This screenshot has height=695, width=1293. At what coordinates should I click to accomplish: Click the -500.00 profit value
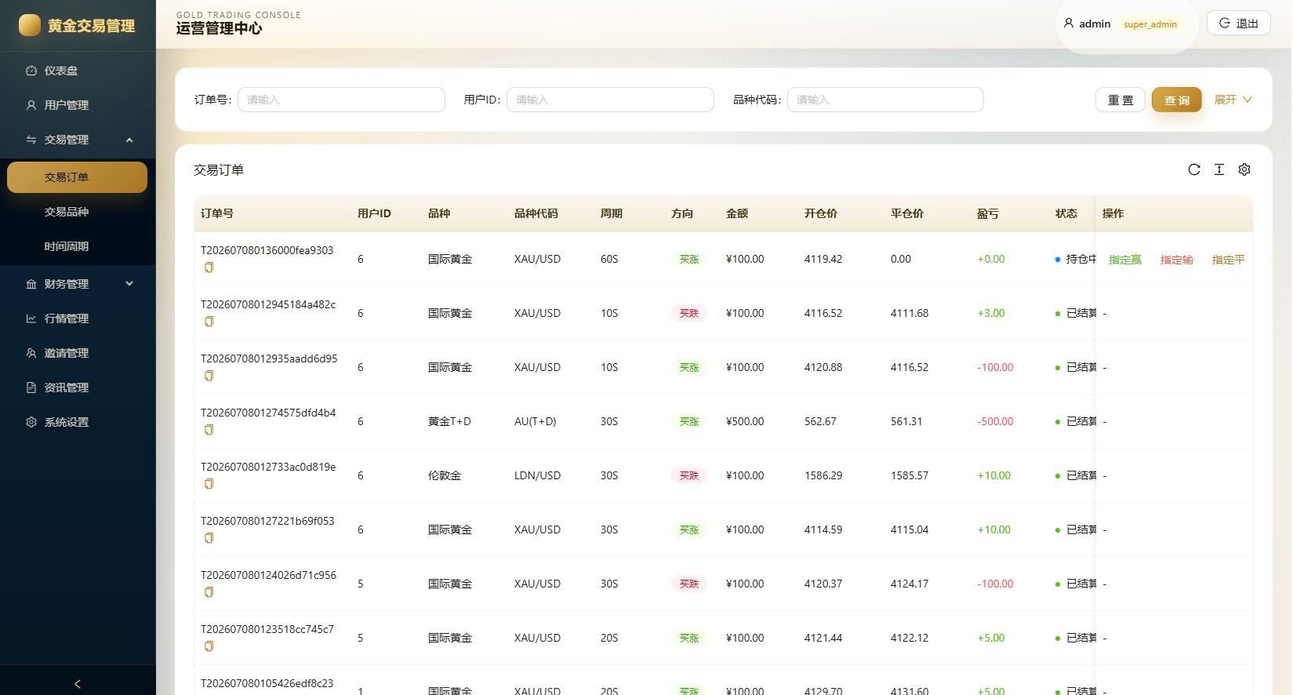[x=995, y=421]
